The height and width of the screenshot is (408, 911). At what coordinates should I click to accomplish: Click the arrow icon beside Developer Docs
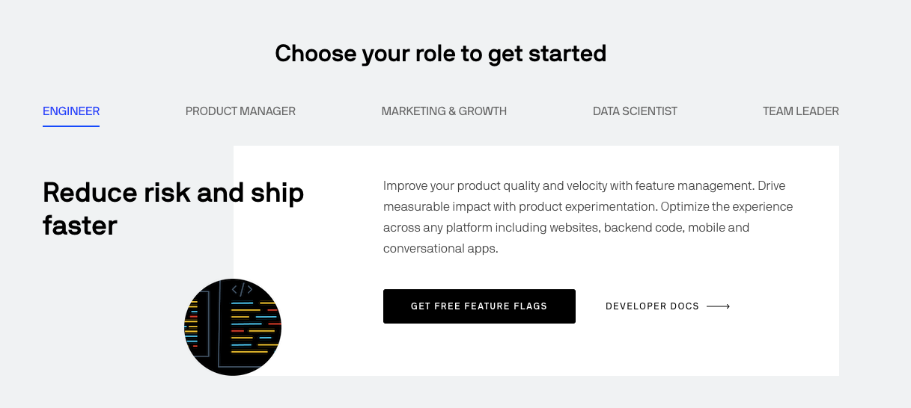point(718,306)
